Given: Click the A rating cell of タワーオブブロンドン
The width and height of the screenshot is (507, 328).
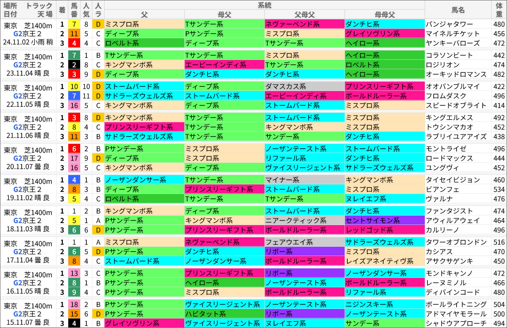Looking at the screenshot, I should [98, 242].
